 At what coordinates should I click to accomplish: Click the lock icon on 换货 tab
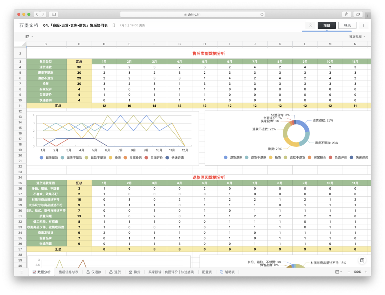[130, 272]
